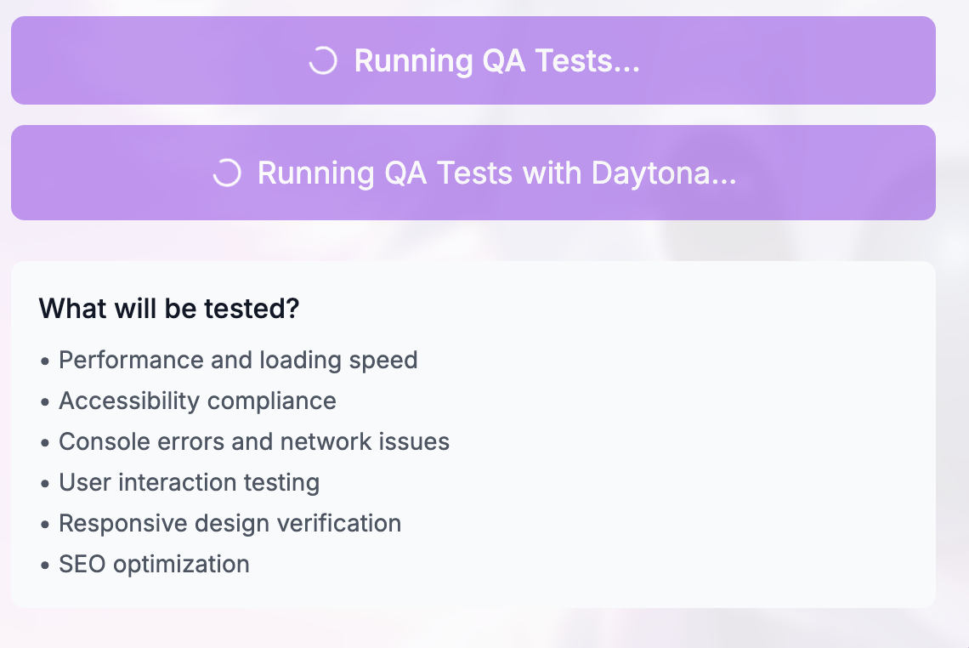Click the spinner beside Running QA Tests with Daytona
Image resolution: width=969 pixels, height=648 pixels.
coord(226,173)
